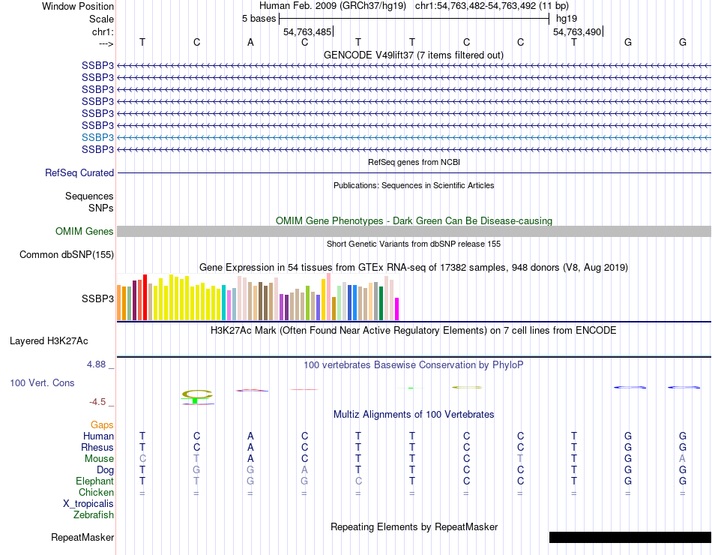This screenshot has width=712, height=555.
Task: Click the 4.88 PhyloP upper limit value
Action: [96, 364]
